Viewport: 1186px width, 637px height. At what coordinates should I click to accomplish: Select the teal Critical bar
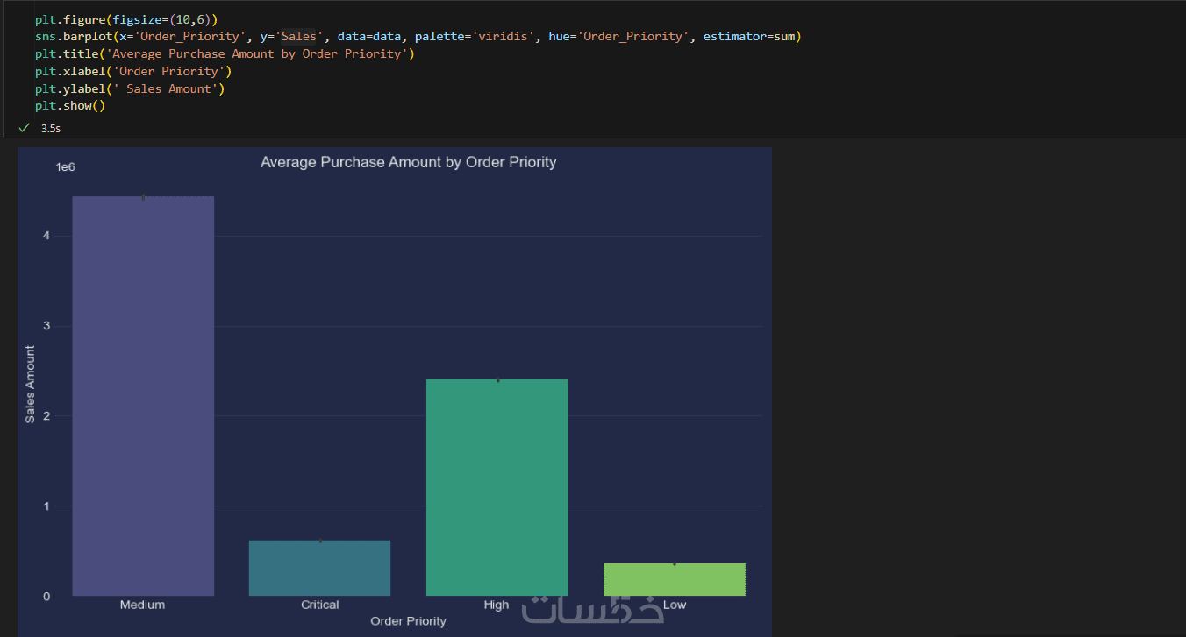click(x=320, y=568)
